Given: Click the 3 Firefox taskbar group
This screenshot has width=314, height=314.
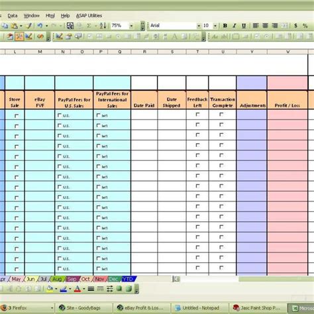Looking at the screenshot, I should click(x=27, y=308).
